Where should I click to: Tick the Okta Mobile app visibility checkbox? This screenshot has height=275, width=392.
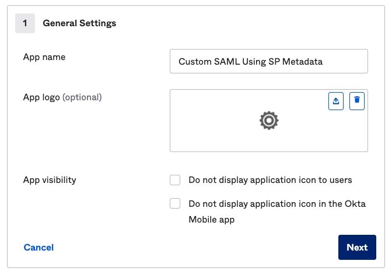click(175, 204)
